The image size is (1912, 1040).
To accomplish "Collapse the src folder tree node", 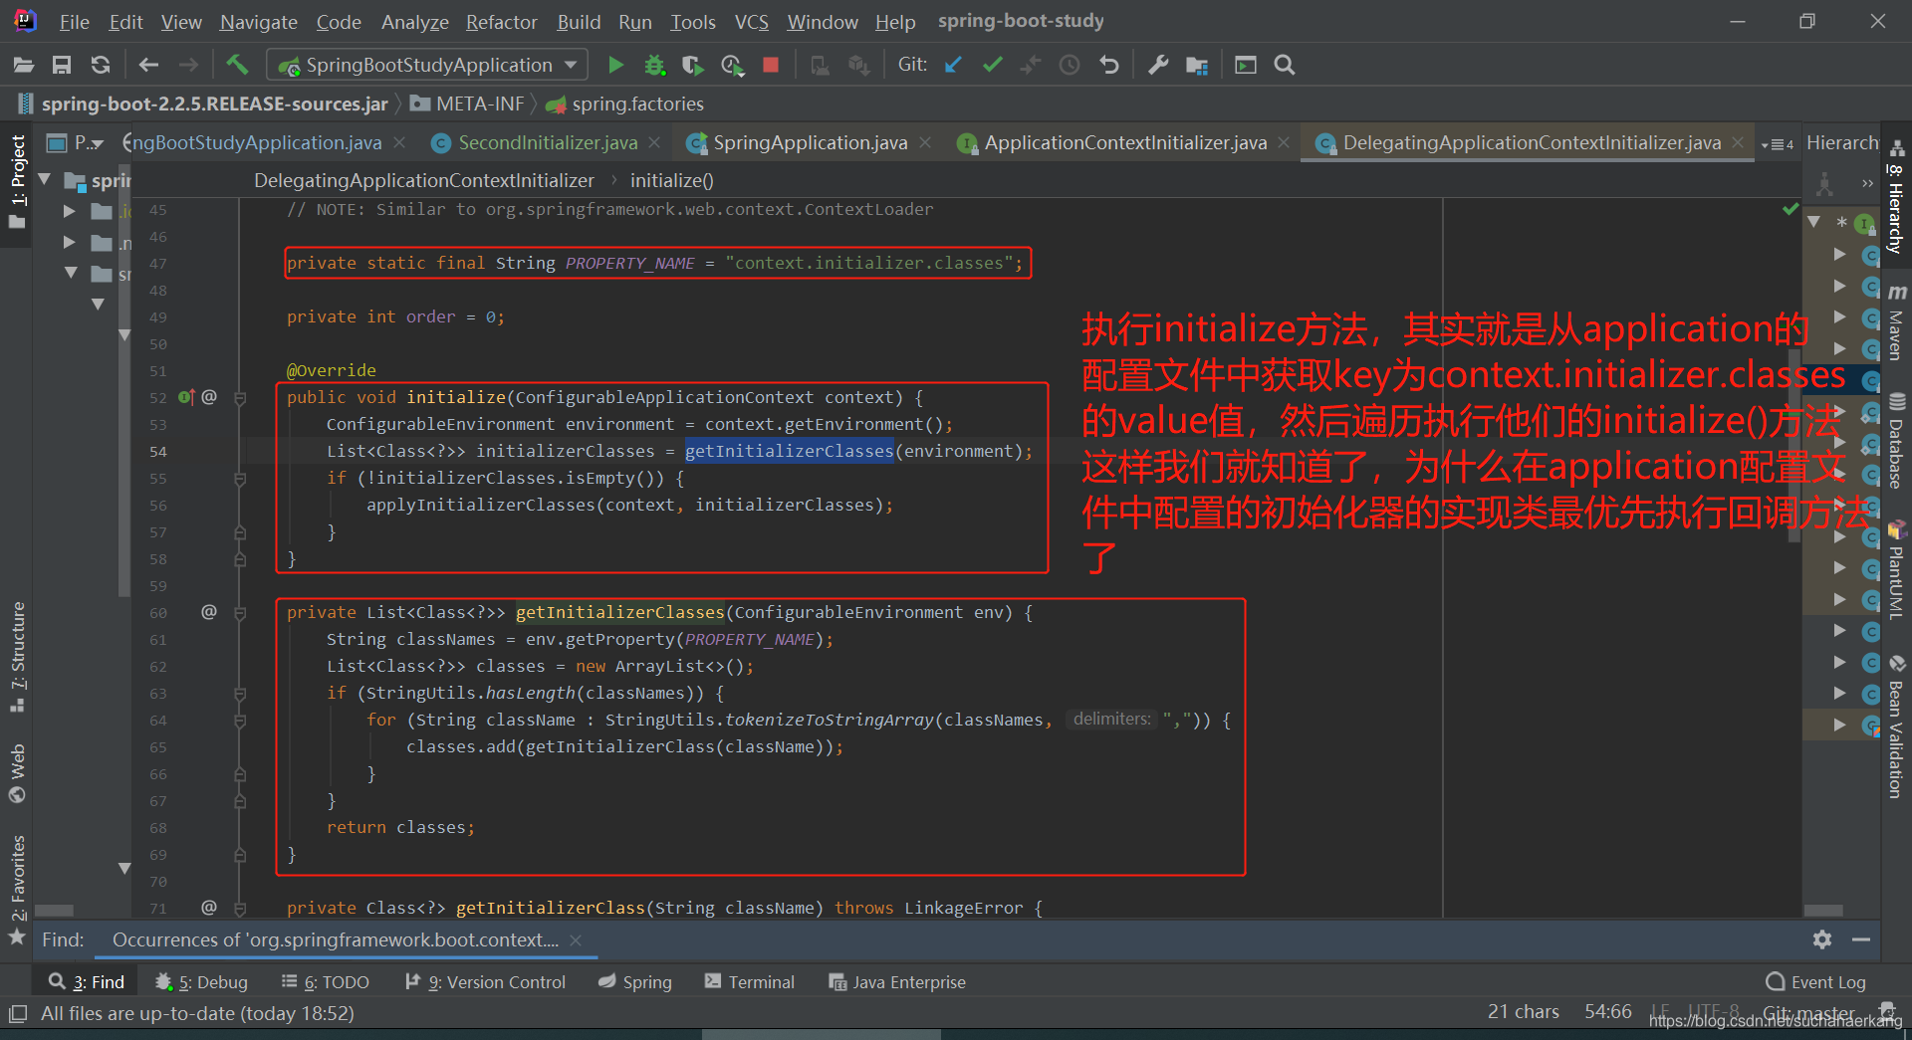I will coord(70,273).
